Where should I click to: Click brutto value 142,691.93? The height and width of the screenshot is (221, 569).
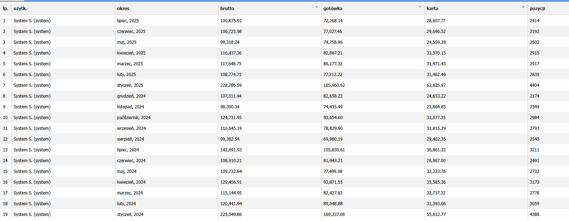[231, 150]
